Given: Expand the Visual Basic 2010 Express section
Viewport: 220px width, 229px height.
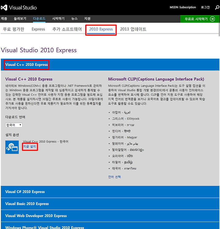Looking at the screenshot, I should coord(110,204).
